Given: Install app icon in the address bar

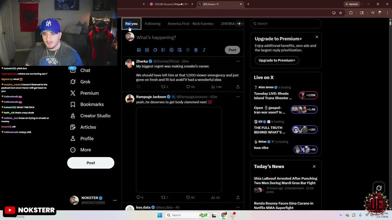Looking at the screenshot, I should click(x=334, y=13).
